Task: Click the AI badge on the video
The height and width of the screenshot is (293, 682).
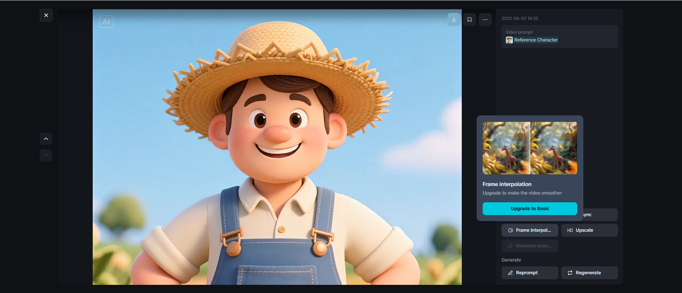Action: click(x=107, y=22)
